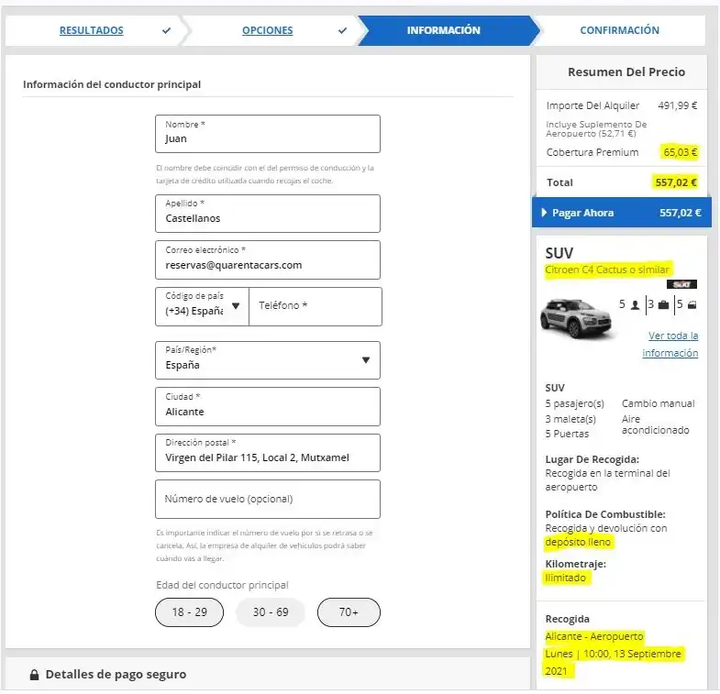Click the Resumen Del Precio heading
This screenshot has width=720, height=694.
click(626, 72)
